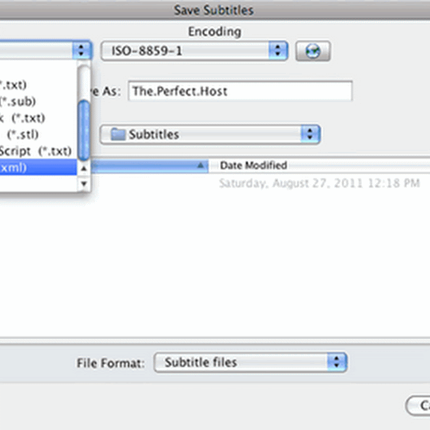This screenshot has height=430, width=430.
Task: Click the subtitle format popup arrows above the list
Action: coord(81,51)
